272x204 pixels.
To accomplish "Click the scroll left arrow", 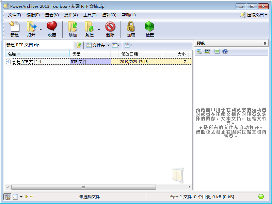I will pos(8,187).
